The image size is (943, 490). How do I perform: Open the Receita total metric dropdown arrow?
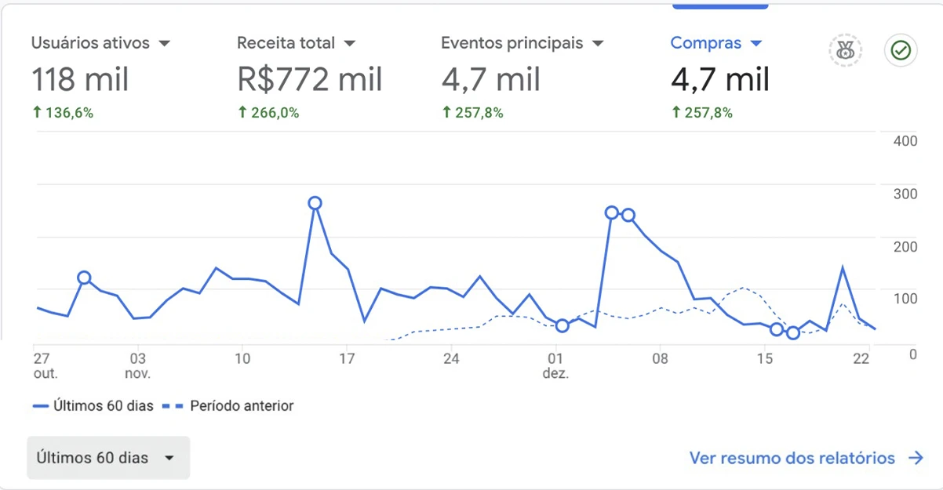pos(350,44)
